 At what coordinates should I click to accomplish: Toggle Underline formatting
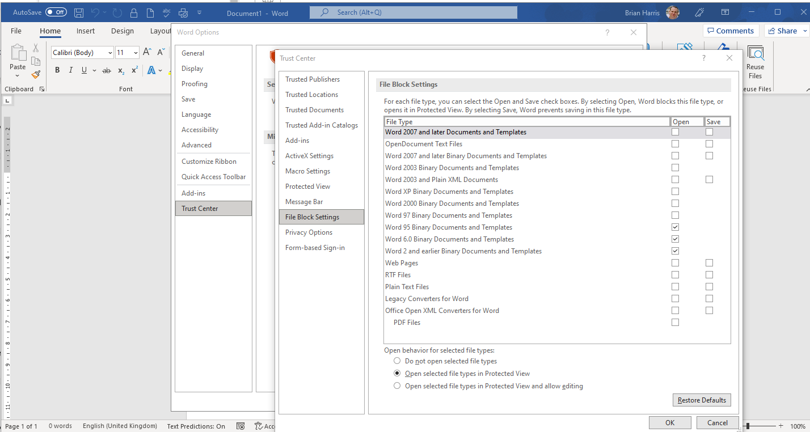coord(85,70)
